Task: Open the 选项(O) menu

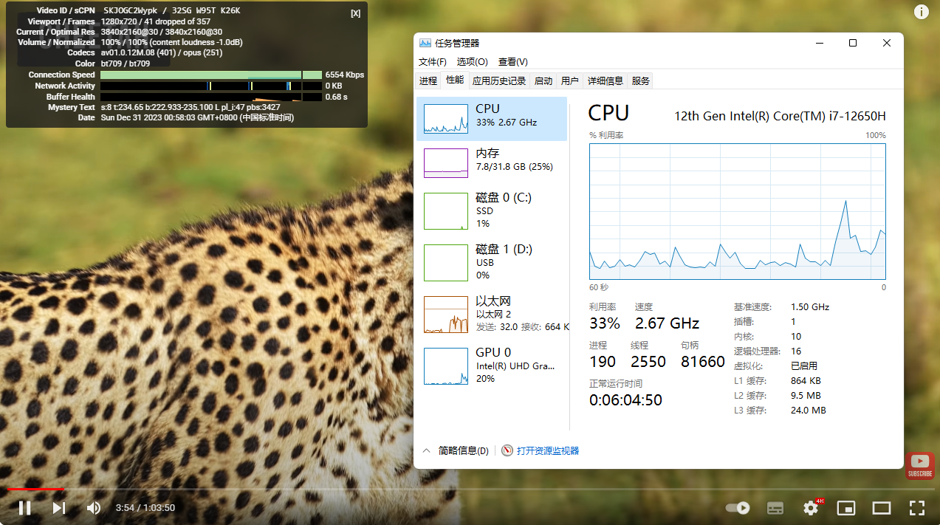Action: coord(472,62)
